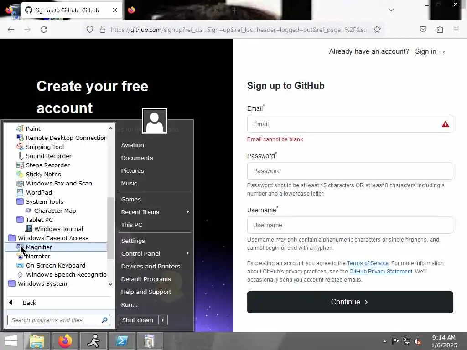Launch Remote Desktop Connection
The width and height of the screenshot is (467, 350).
tap(61, 138)
